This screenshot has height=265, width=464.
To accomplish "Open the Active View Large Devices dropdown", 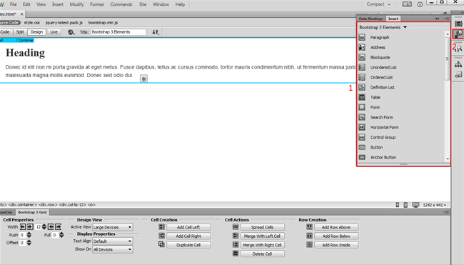I will click(x=113, y=227).
